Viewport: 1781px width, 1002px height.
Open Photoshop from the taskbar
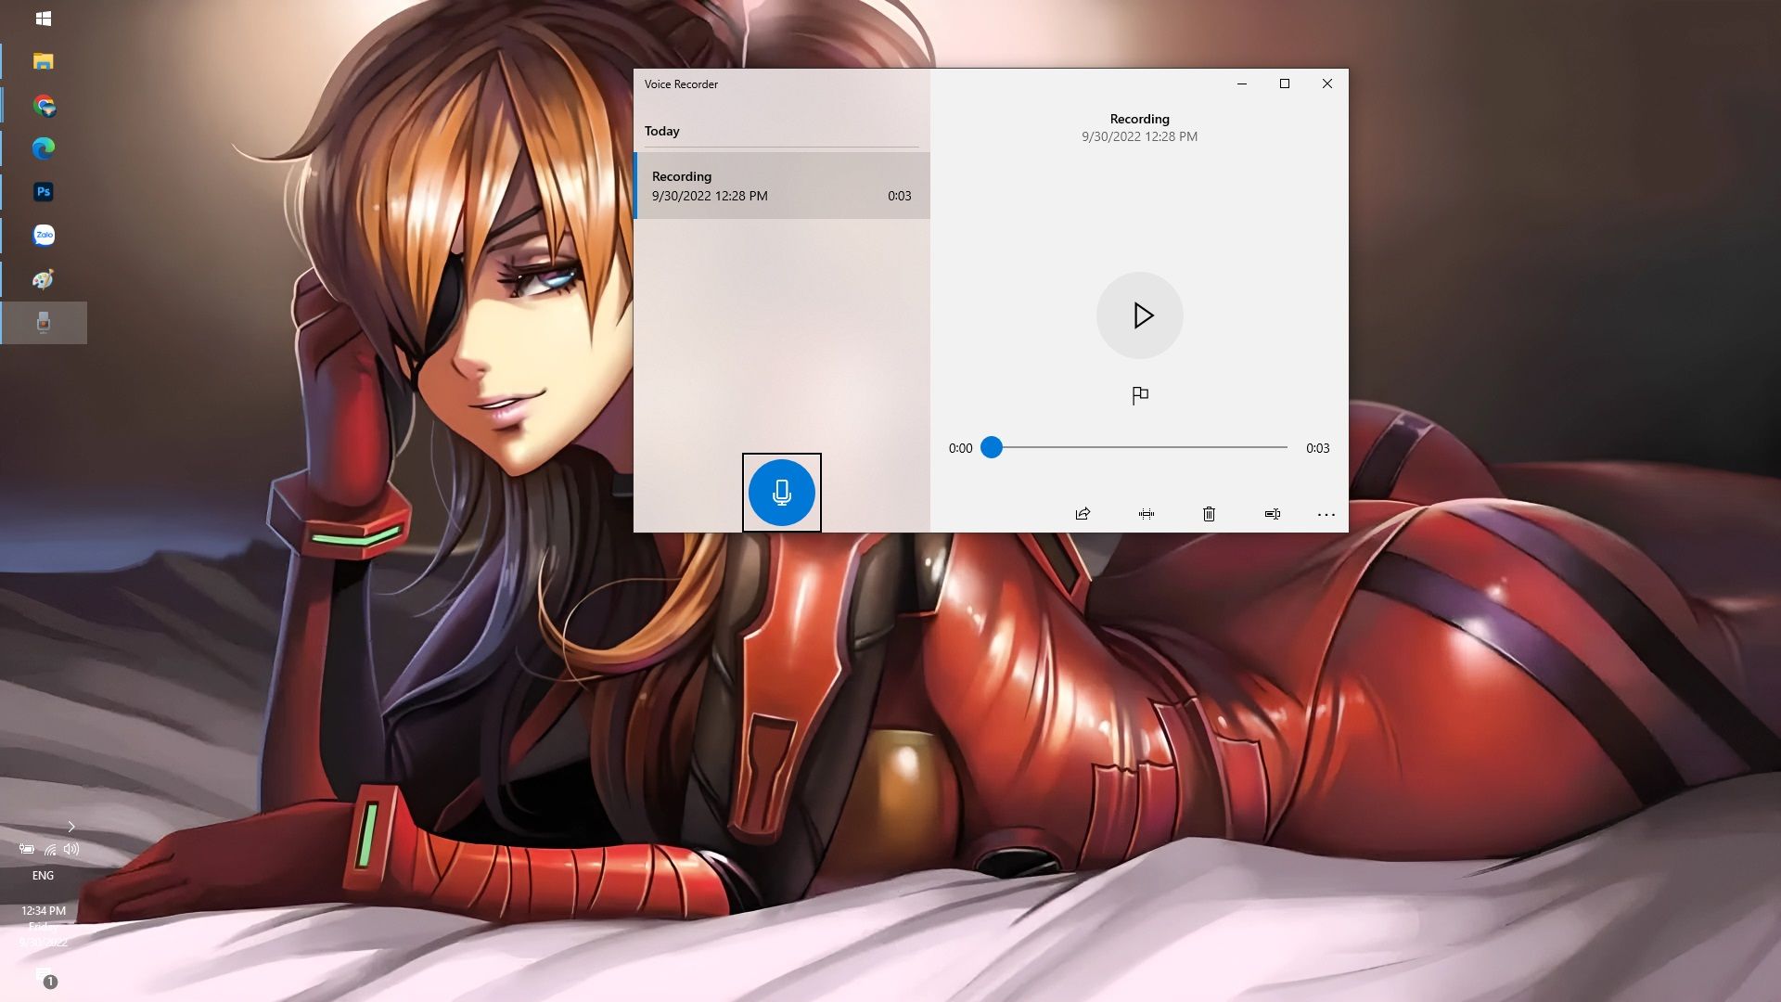[44, 192]
